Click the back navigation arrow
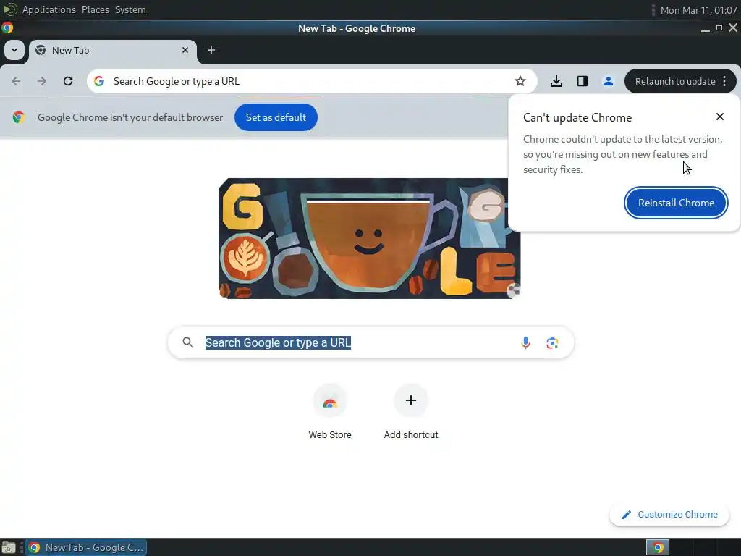The width and height of the screenshot is (741, 556). point(16,81)
